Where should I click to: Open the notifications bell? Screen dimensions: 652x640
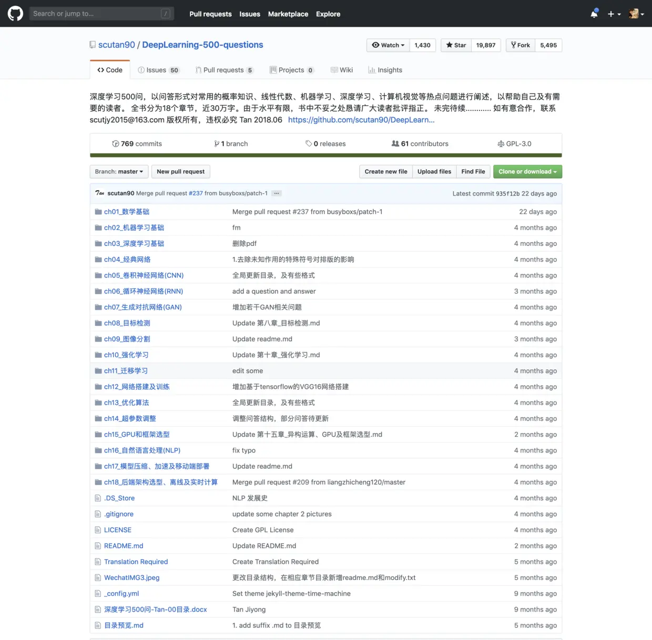click(594, 14)
